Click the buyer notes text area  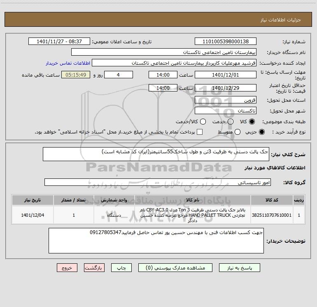pyautogui.click(x=156, y=241)
